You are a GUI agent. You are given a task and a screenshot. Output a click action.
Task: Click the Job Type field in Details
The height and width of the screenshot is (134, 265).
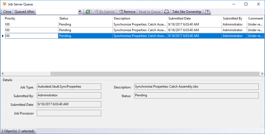tap(69, 87)
